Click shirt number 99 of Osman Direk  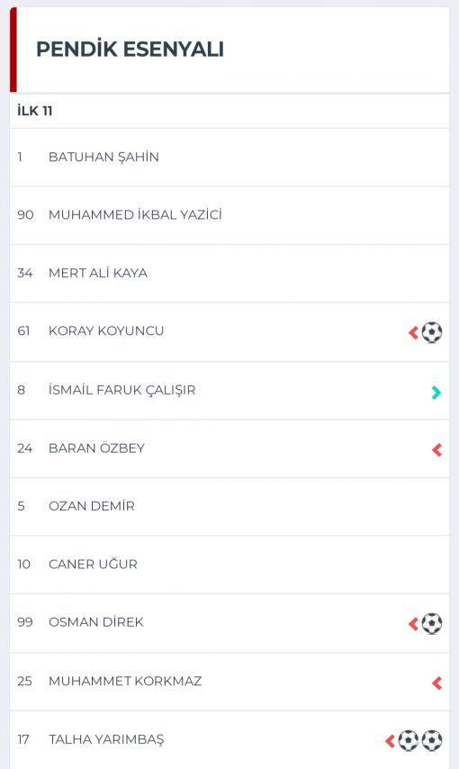pyautogui.click(x=25, y=622)
